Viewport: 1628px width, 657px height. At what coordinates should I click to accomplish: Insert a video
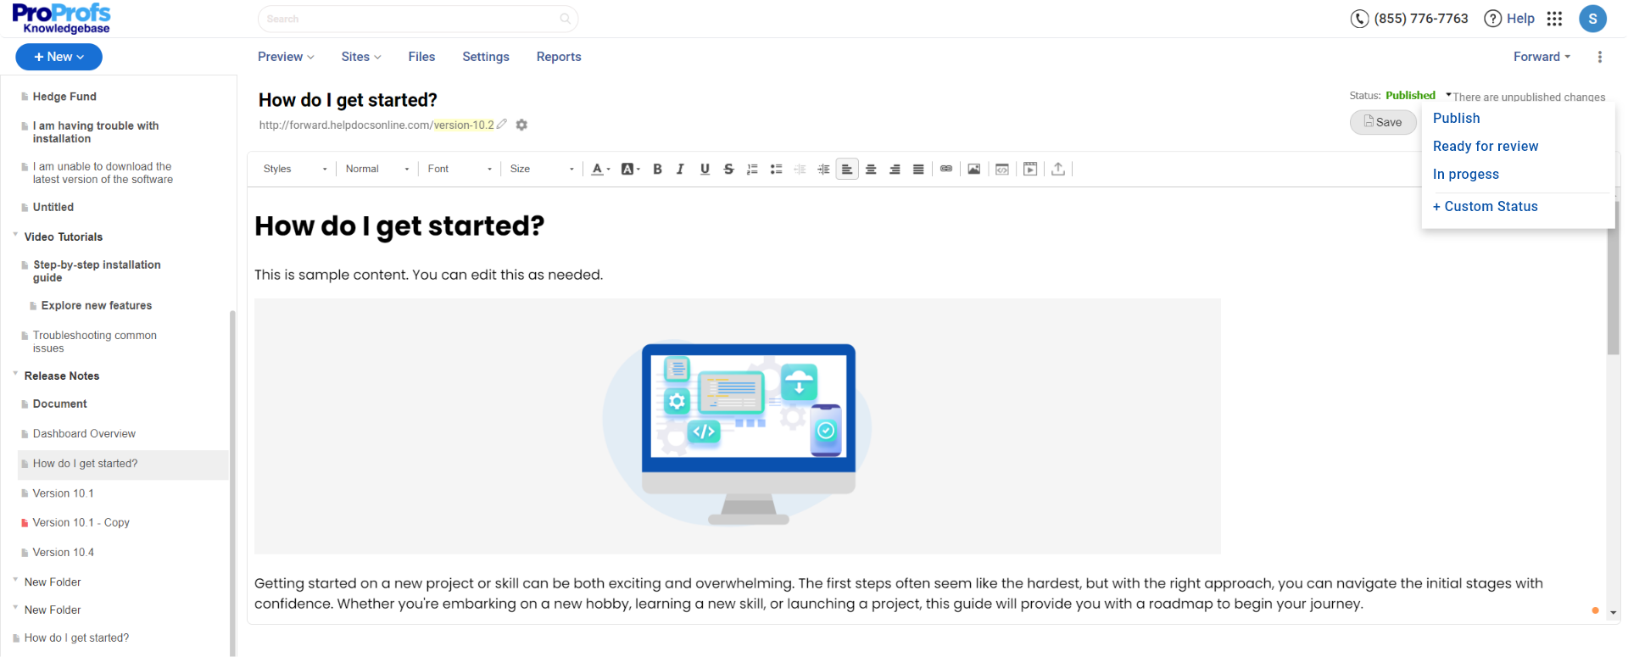[x=1030, y=169]
